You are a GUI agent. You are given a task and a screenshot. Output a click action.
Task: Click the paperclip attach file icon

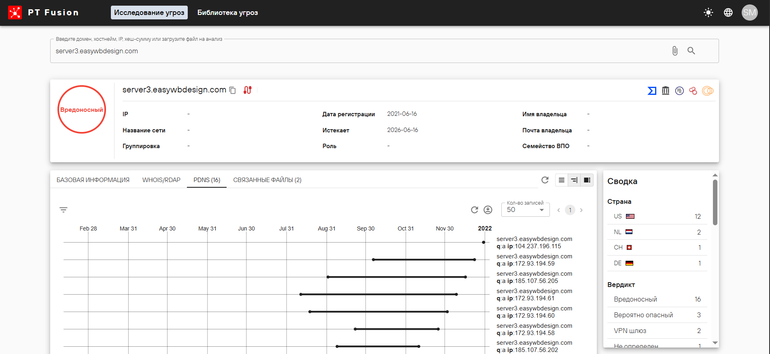click(675, 51)
